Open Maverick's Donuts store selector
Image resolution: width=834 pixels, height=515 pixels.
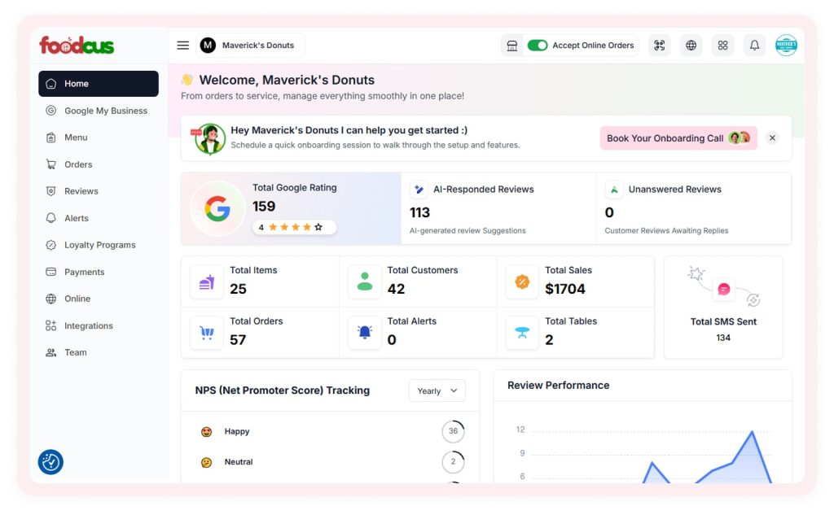tap(250, 46)
